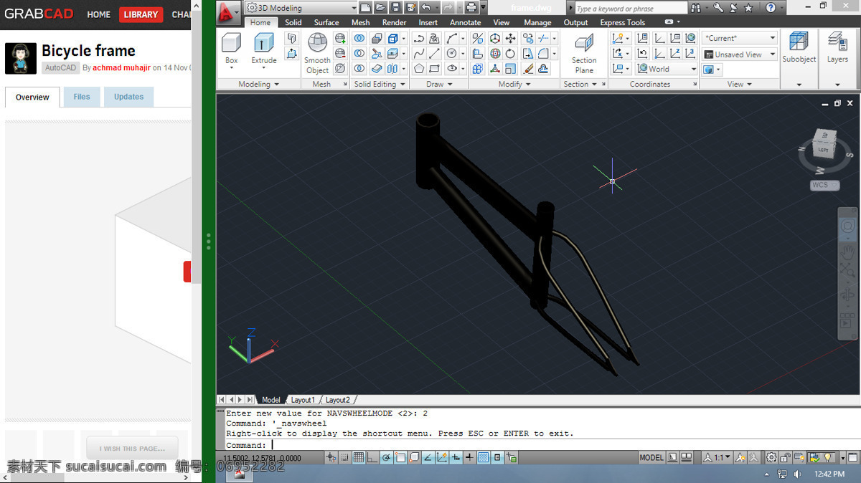Screen dimensions: 861x483
Task: Click the Section Plane tool
Action: click(x=584, y=54)
